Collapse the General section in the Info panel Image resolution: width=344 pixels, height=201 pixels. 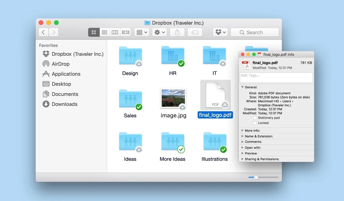point(242,87)
